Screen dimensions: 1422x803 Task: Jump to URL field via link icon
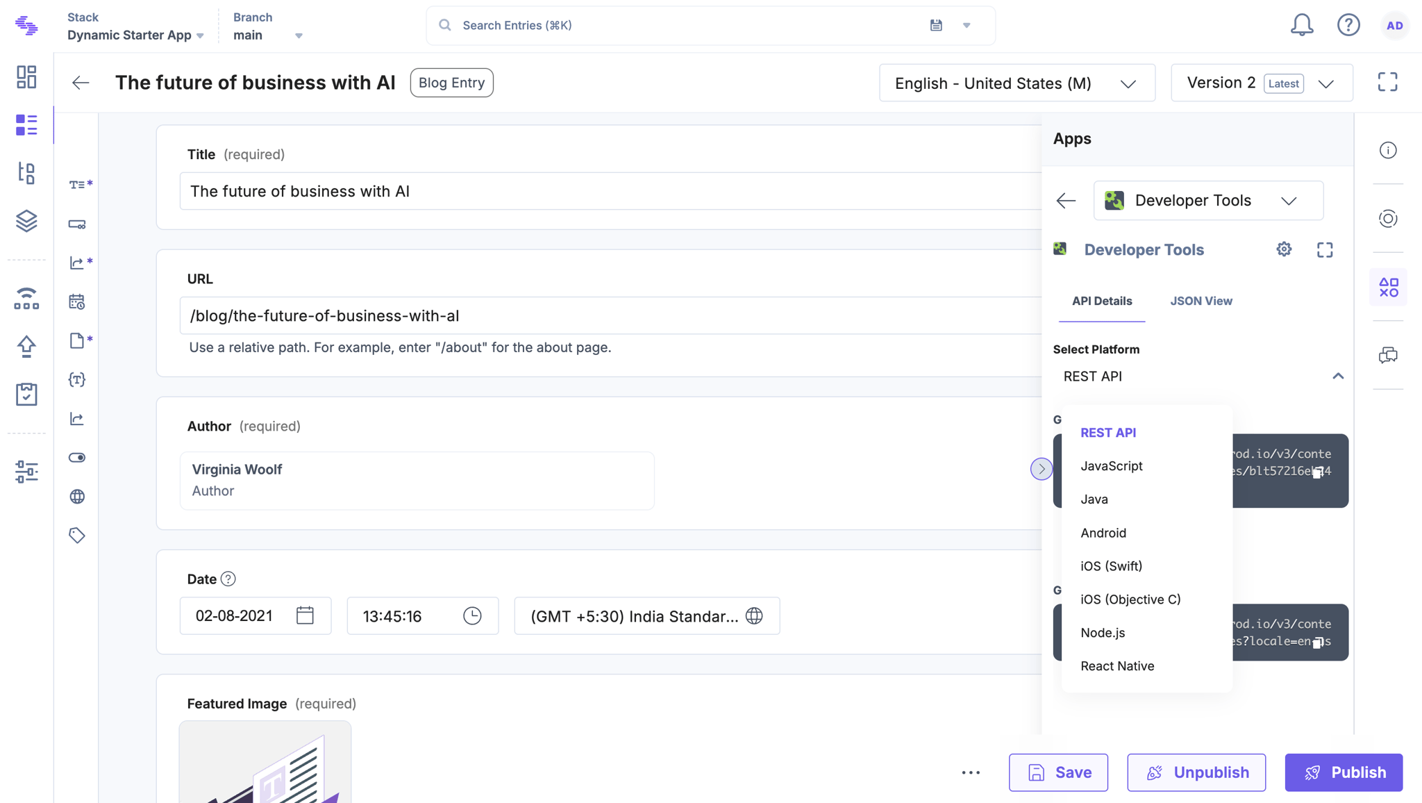77,224
